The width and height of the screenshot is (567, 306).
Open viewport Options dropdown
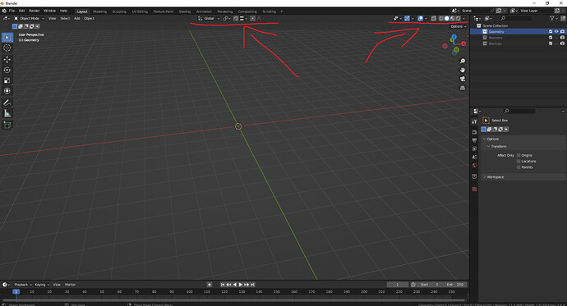point(459,26)
